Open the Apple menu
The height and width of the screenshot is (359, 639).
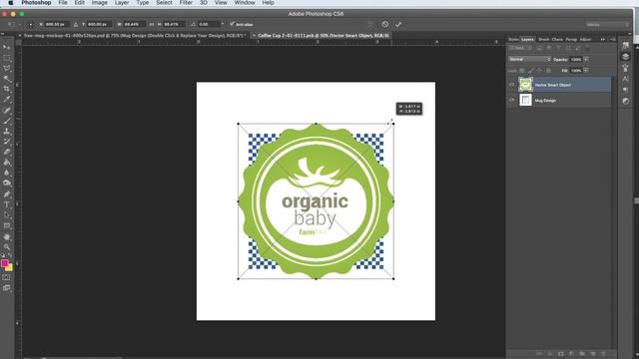point(11,3)
